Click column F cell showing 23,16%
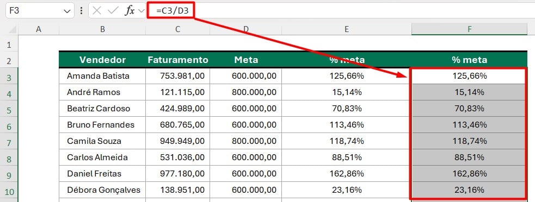 470,190
